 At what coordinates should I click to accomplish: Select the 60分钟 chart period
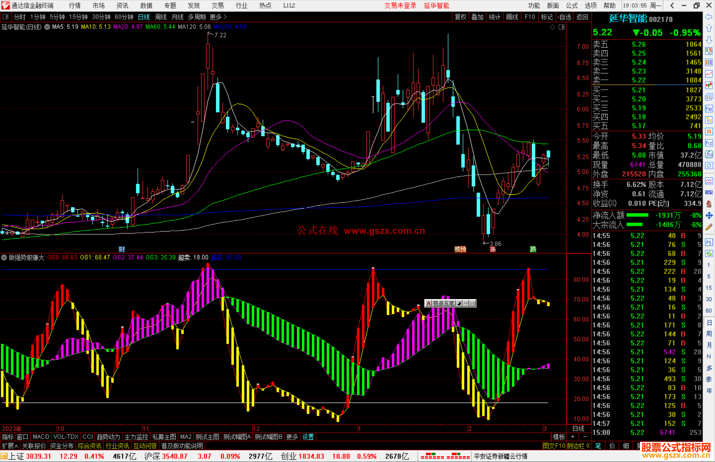coord(124,17)
